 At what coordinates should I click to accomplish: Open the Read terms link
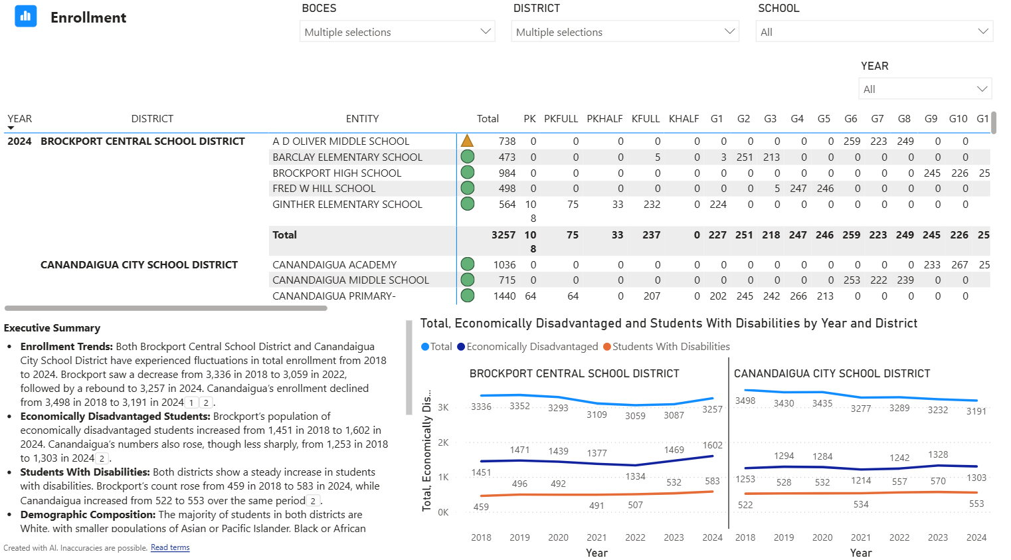coord(170,548)
